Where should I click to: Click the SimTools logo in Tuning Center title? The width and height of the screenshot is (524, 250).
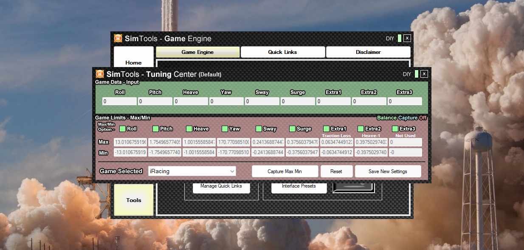[x=100, y=74]
